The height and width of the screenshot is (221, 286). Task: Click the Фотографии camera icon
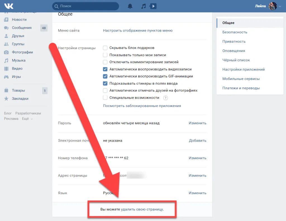pyautogui.click(x=6, y=52)
